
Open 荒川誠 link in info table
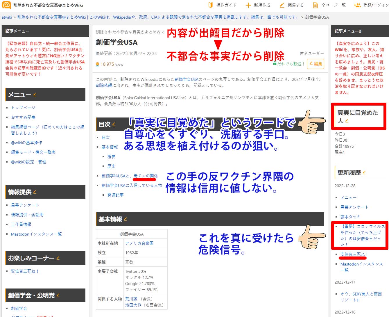(x=131, y=299)
